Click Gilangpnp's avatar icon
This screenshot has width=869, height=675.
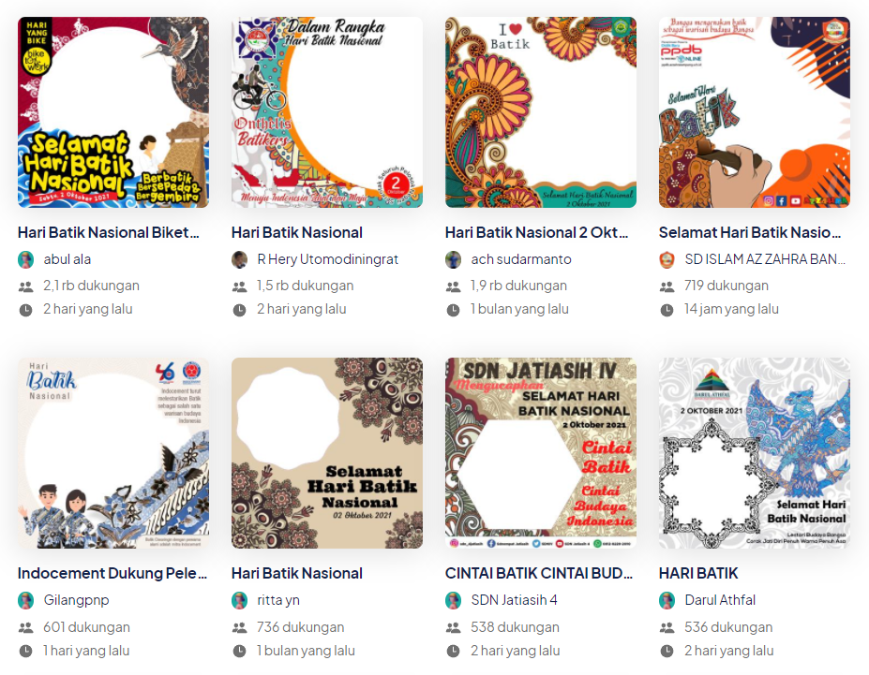[26, 600]
